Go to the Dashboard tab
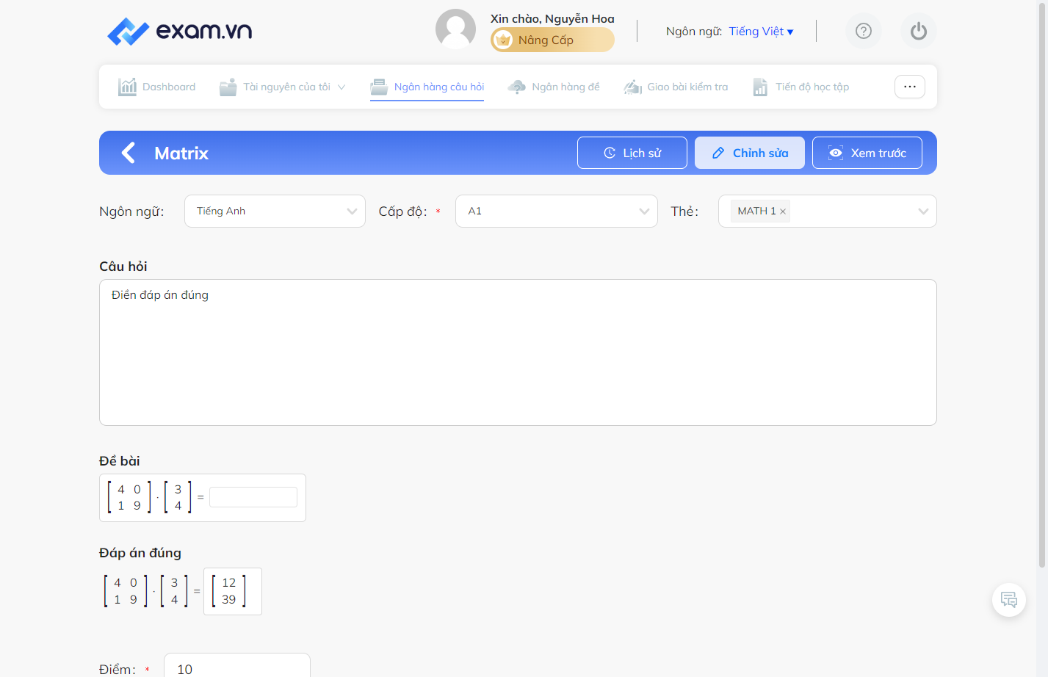The height and width of the screenshot is (677, 1048). pos(157,87)
